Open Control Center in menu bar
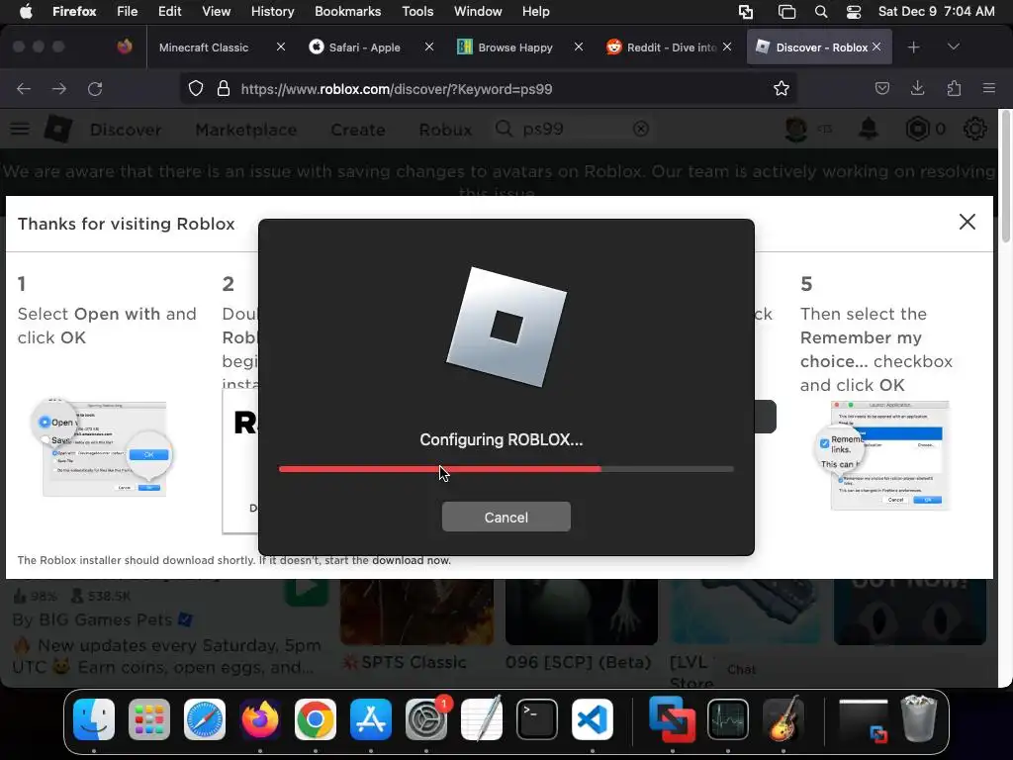The width and height of the screenshot is (1013, 760). [854, 12]
